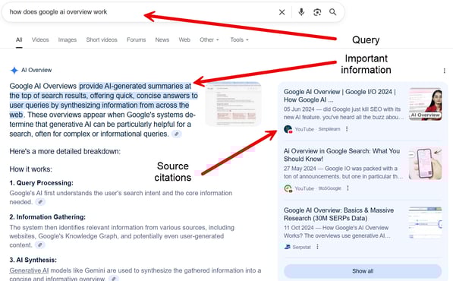Open Google Lens image search icon

click(x=317, y=12)
